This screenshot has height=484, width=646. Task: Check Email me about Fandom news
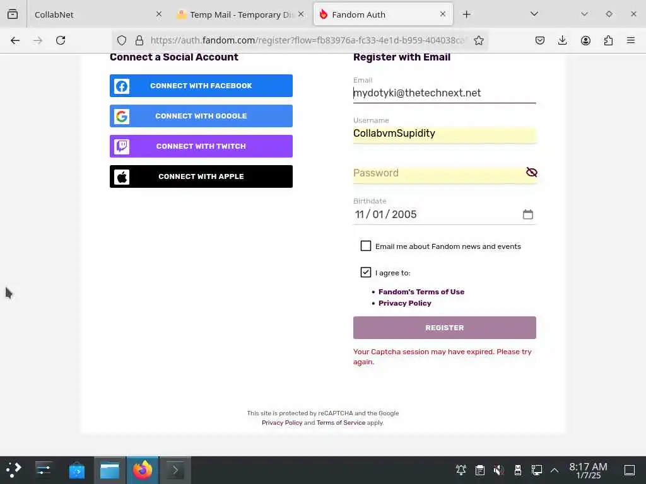[x=366, y=246]
